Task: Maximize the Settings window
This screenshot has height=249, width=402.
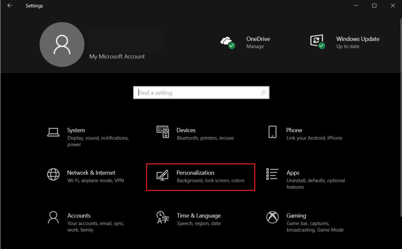Action: (x=374, y=6)
